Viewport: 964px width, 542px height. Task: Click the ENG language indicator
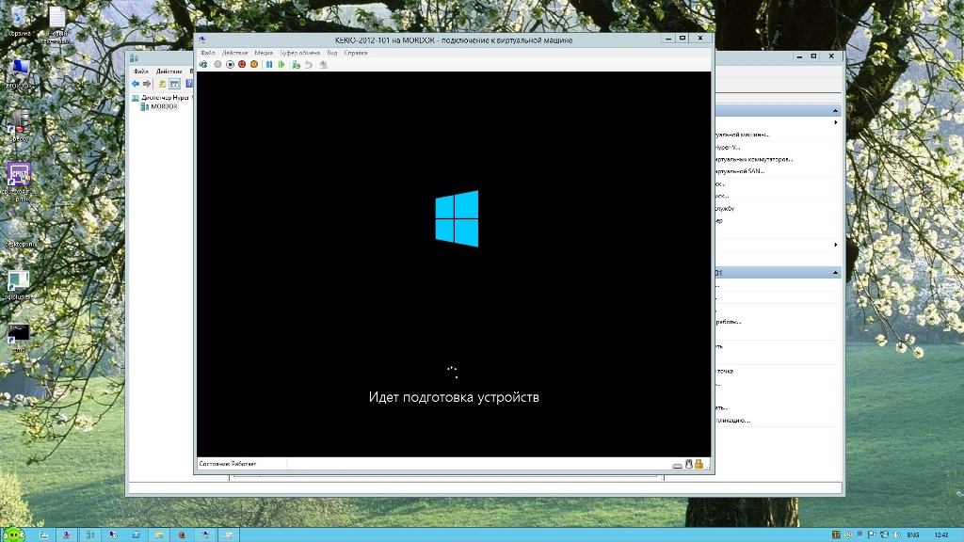[x=912, y=534]
